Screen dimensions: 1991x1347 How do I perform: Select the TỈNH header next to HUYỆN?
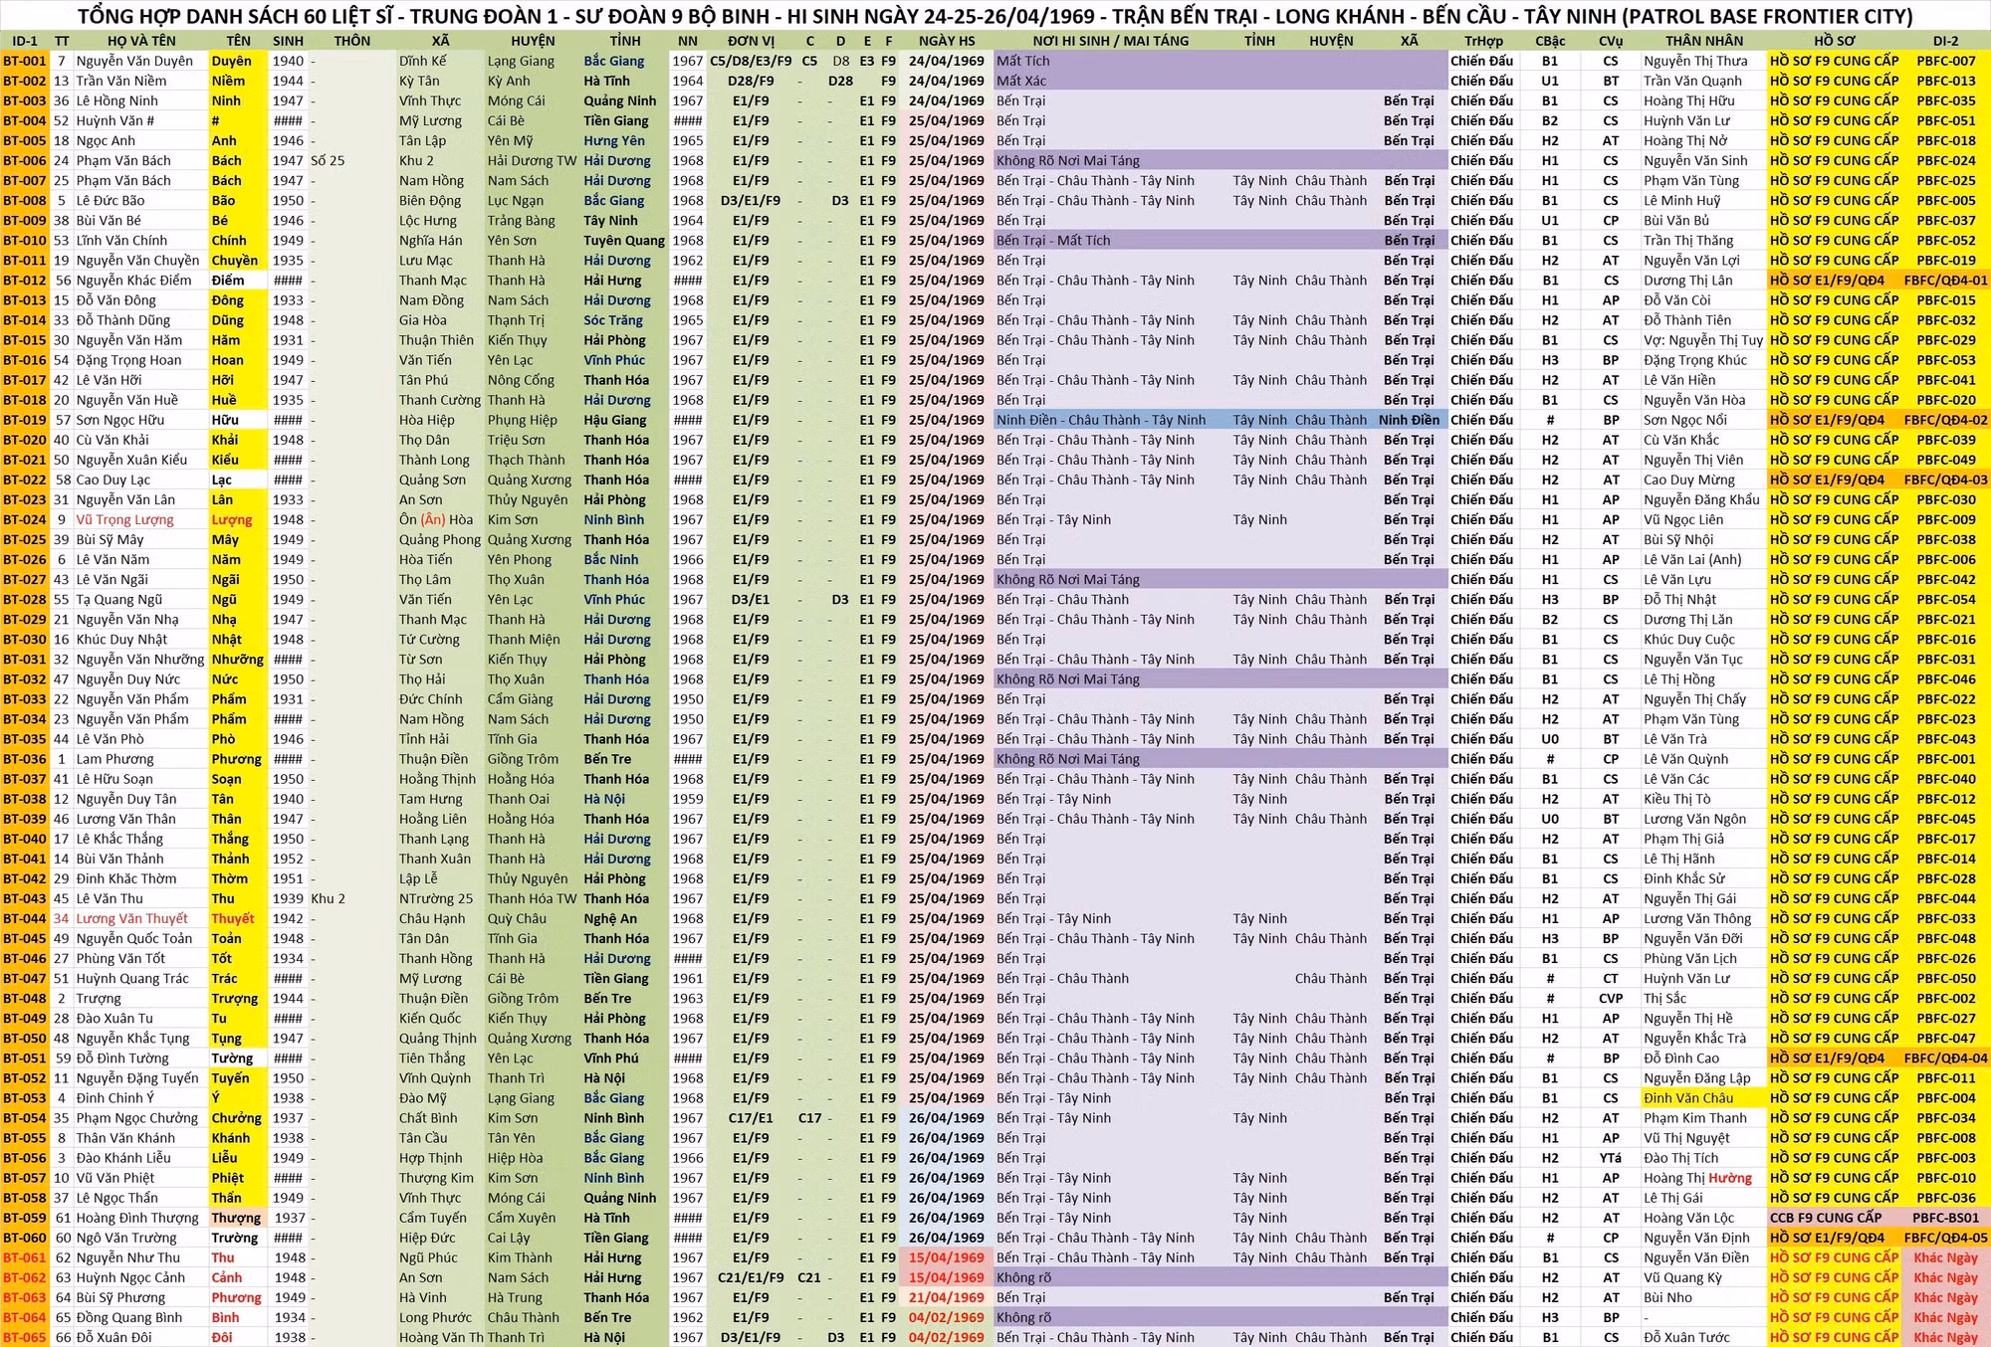[625, 41]
